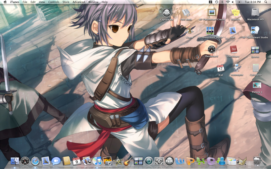Open the Window menu
The height and width of the screenshot is (169, 271).
pyautogui.click(x=93, y=2)
